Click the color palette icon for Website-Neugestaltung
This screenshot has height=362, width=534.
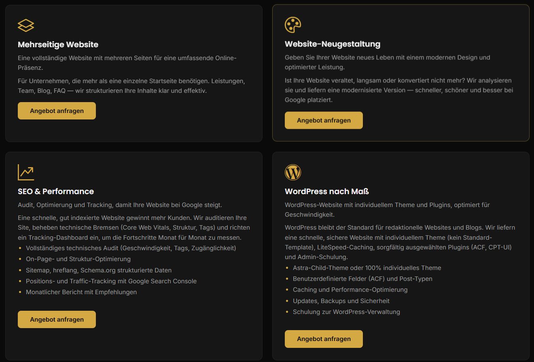tap(293, 25)
